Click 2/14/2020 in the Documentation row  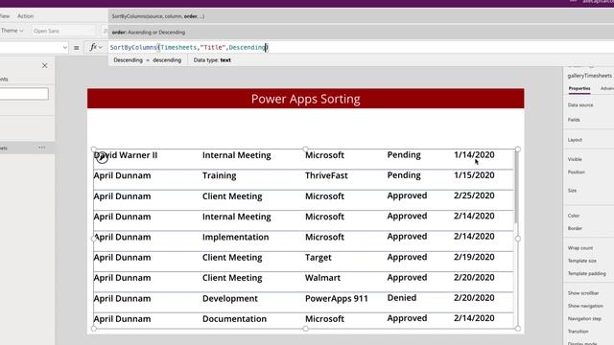474,318
